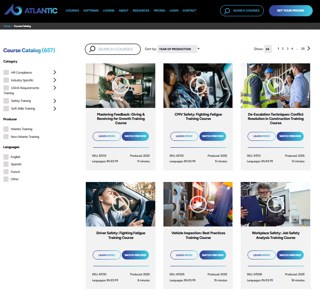The image size is (320, 295).
Task: Click play icon on Driver Safety thumbnail
Action: [121, 204]
